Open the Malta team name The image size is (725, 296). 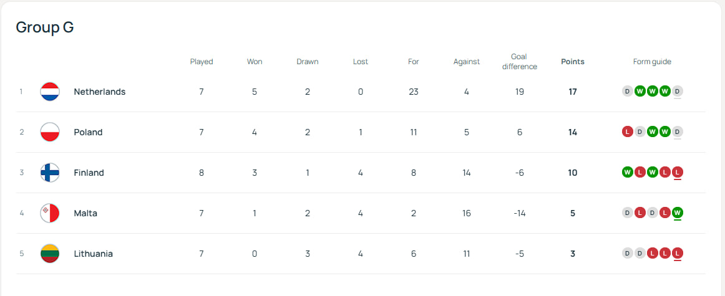point(85,213)
